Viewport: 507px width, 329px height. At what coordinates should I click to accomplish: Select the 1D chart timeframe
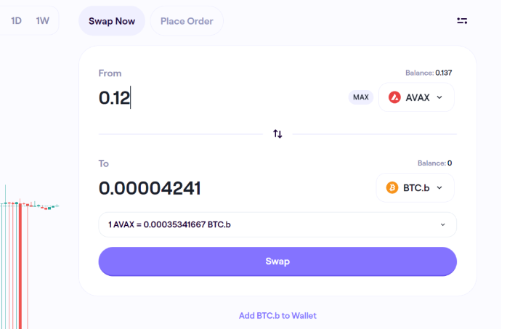point(16,21)
